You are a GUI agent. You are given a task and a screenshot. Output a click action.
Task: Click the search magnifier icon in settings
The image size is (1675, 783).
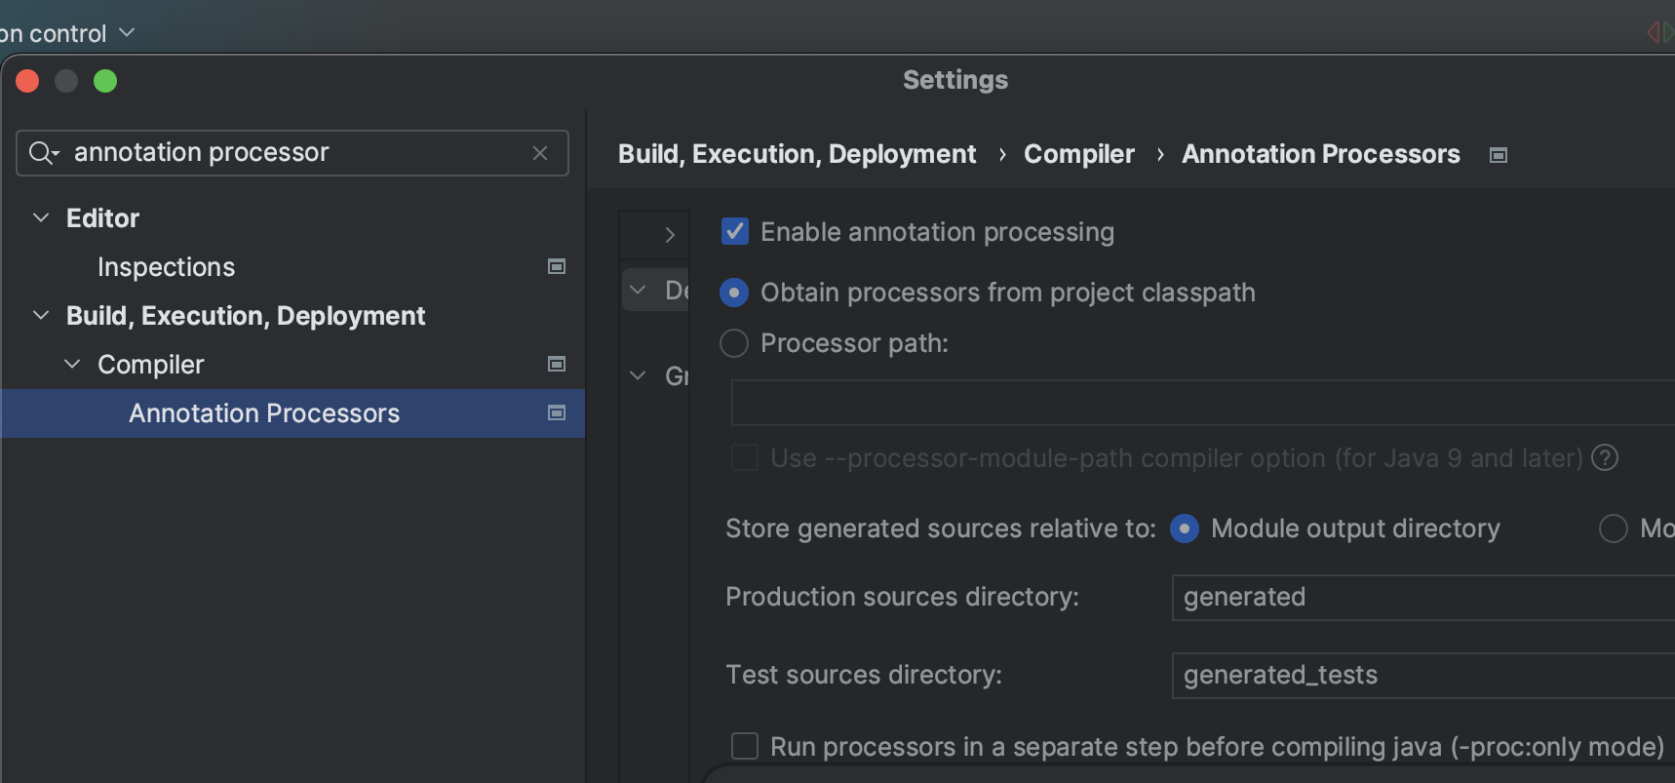42,153
